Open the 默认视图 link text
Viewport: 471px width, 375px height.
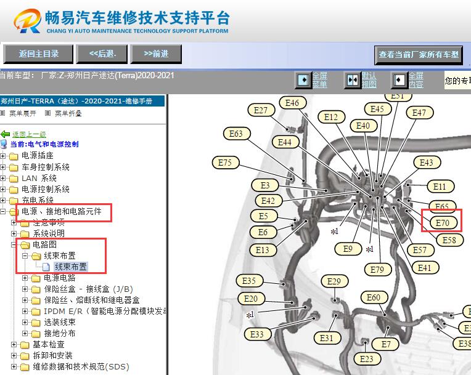(369, 80)
